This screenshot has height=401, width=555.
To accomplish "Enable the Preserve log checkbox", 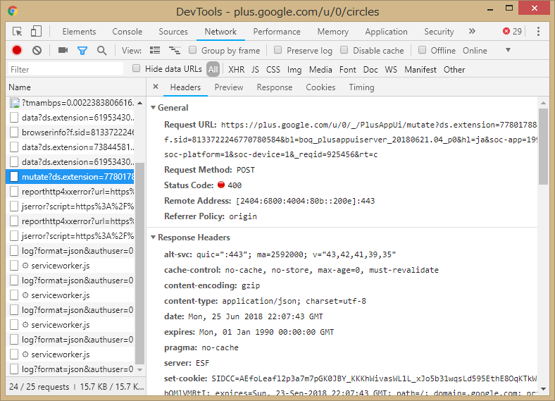I will coord(278,50).
